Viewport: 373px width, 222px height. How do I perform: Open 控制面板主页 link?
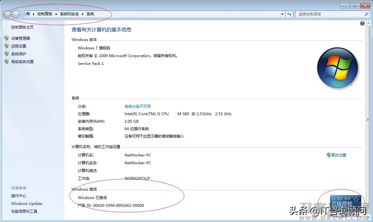tap(22, 27)
